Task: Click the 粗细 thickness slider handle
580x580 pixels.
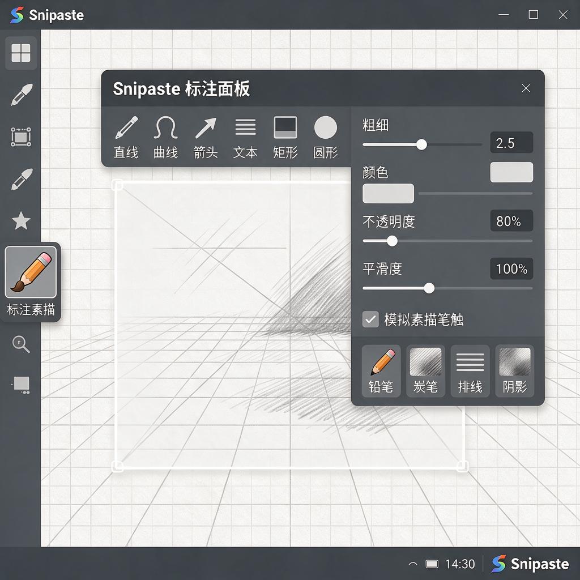Action: pyautogui.click(x=421, y=144)
